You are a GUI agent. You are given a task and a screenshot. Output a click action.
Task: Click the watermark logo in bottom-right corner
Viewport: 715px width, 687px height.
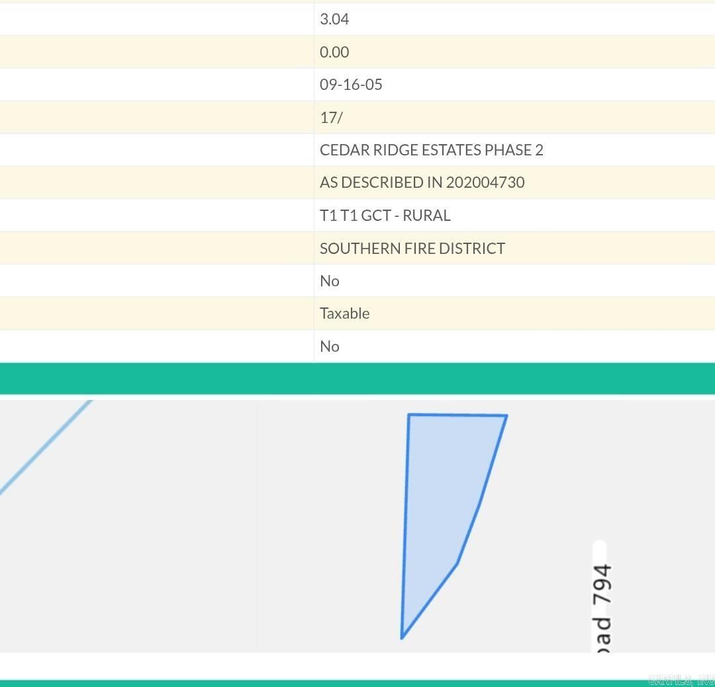point(681,680)
